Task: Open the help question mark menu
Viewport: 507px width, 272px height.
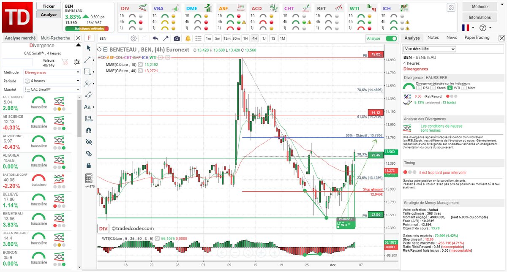Action: (483, 27)
